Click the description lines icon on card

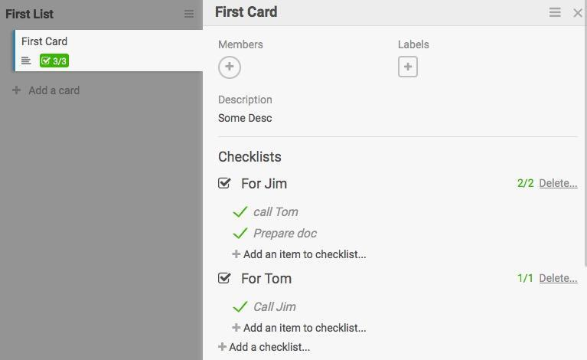(26, 61)
